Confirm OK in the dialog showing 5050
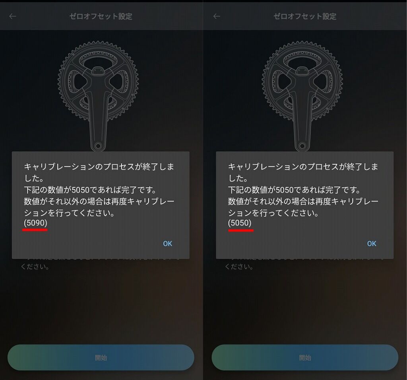This screenshot has width=407, height=380. point(372,244)
